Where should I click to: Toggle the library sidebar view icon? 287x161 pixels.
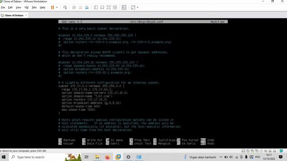pyautogui.click(x=96, y=8)
